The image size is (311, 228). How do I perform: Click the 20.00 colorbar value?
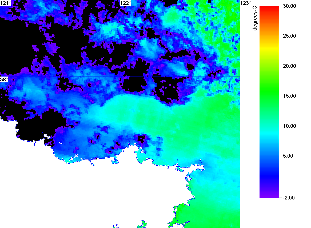pyautogui.click(x=289, y=66)
